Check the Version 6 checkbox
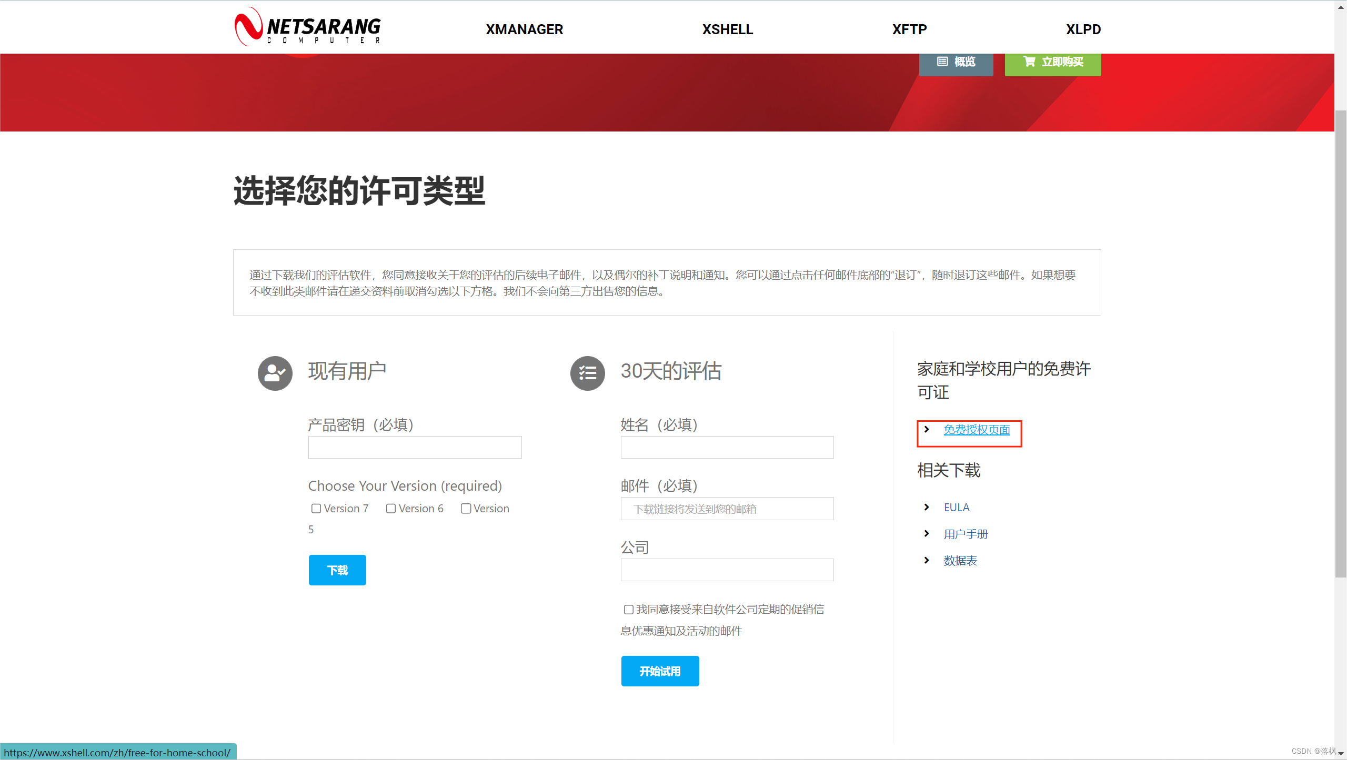The height and width of the screenshot is (760, 1347). 391,509
